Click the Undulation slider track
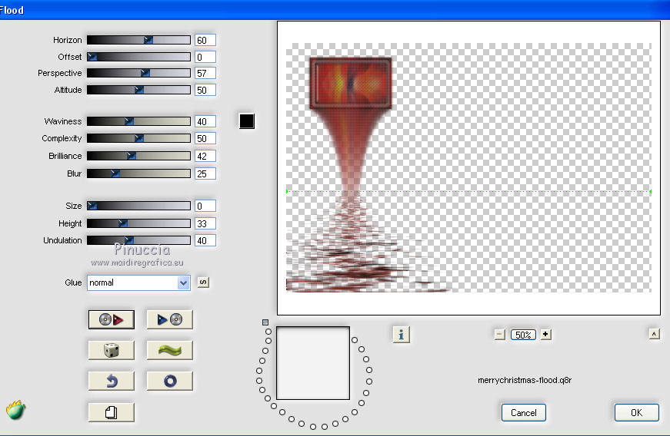Screen dimensions: 670x436 coord(139,240)
